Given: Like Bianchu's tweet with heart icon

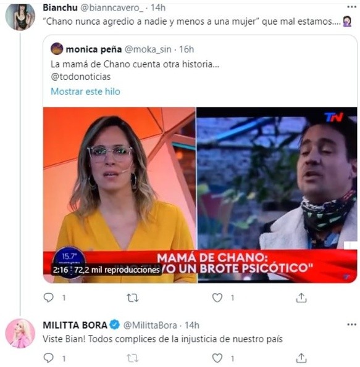Looking at the screenshot, I should tap(217, 298).
